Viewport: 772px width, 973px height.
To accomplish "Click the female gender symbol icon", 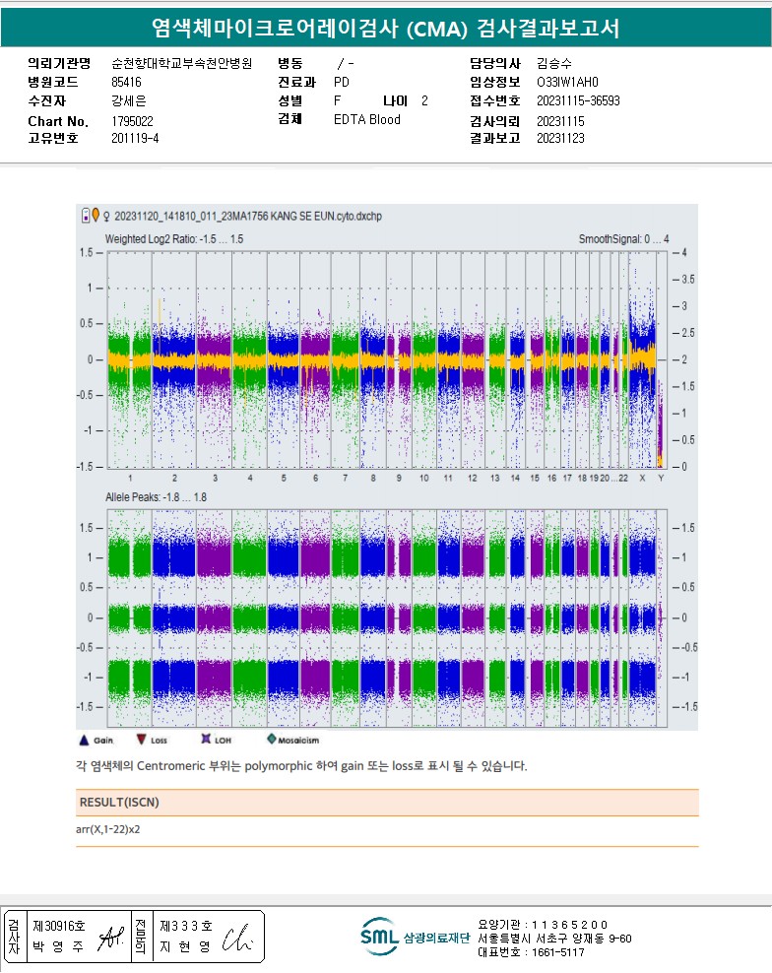I will pos(106,215).
